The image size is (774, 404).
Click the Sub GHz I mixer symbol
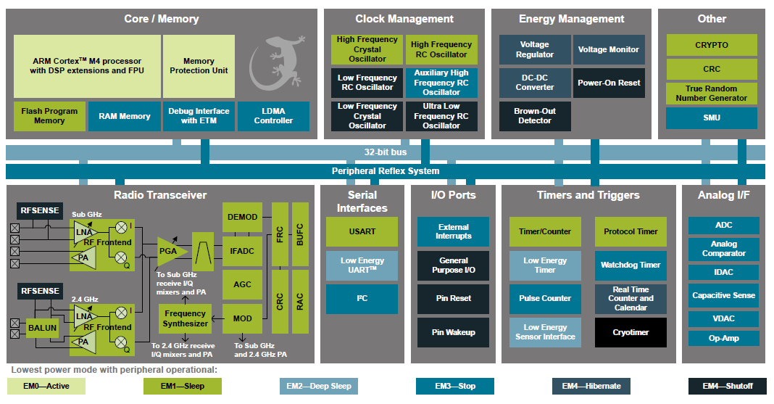pyautogui.click(x=121, y=227)
